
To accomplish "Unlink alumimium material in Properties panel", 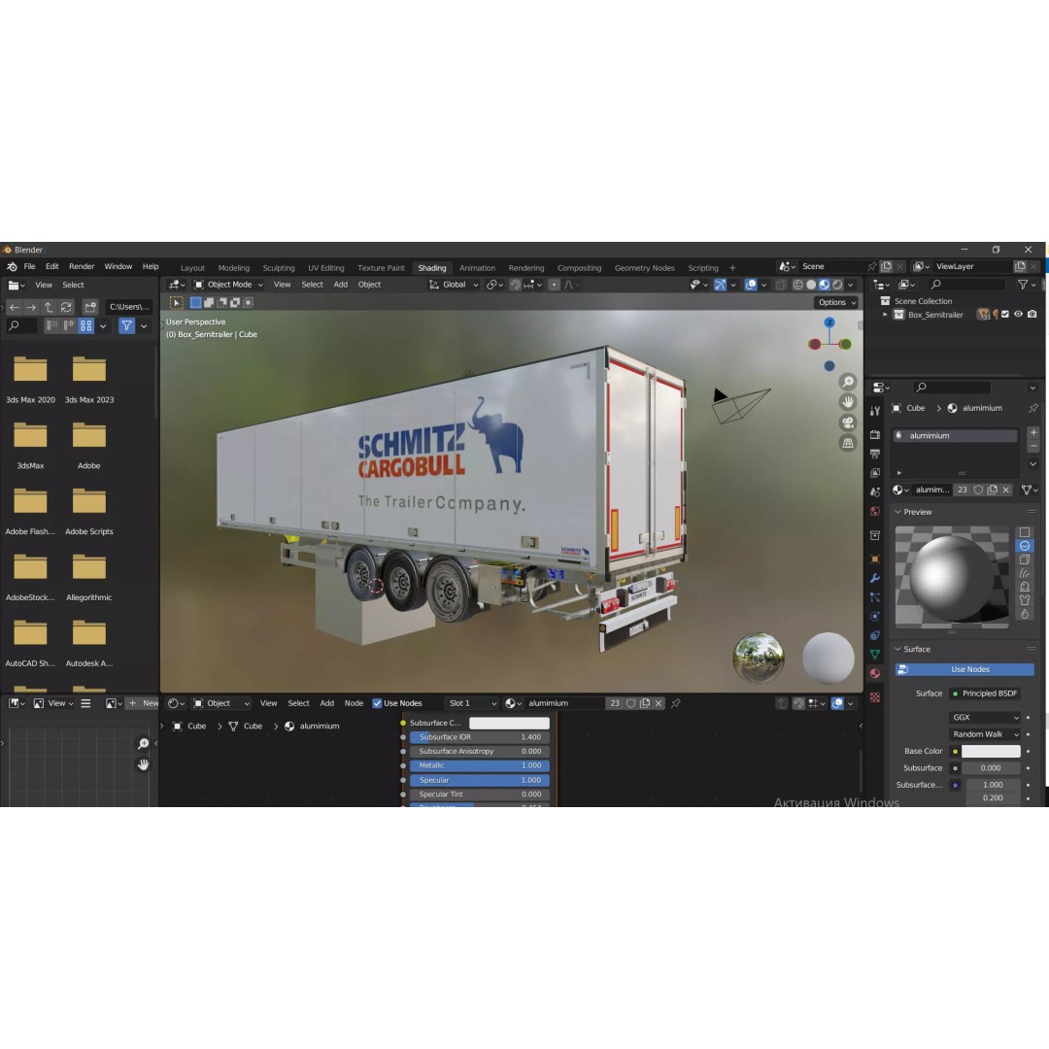I will [1005, 490].
